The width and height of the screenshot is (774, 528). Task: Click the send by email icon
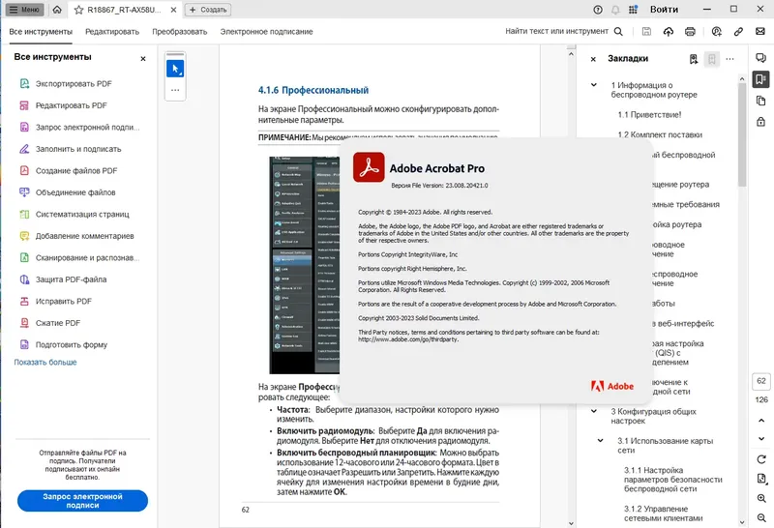[x=760, y=31]
